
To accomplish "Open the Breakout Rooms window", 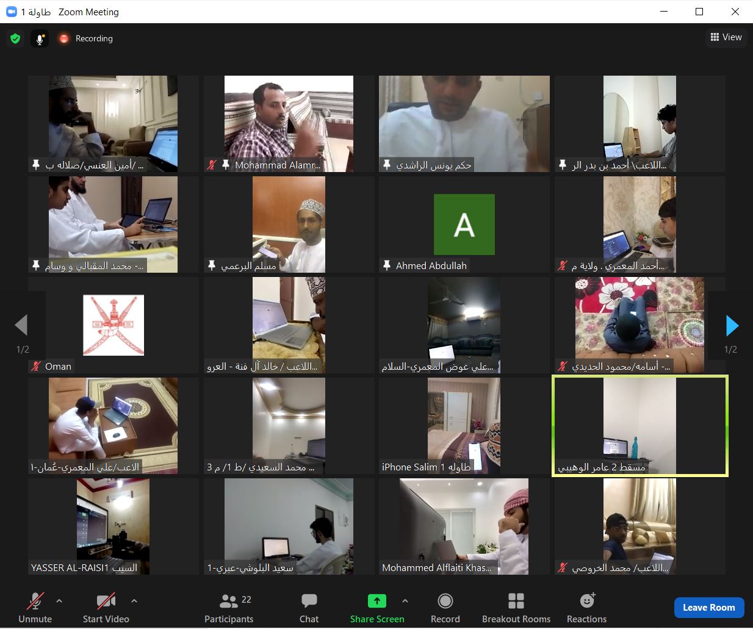I will (516, 608).
